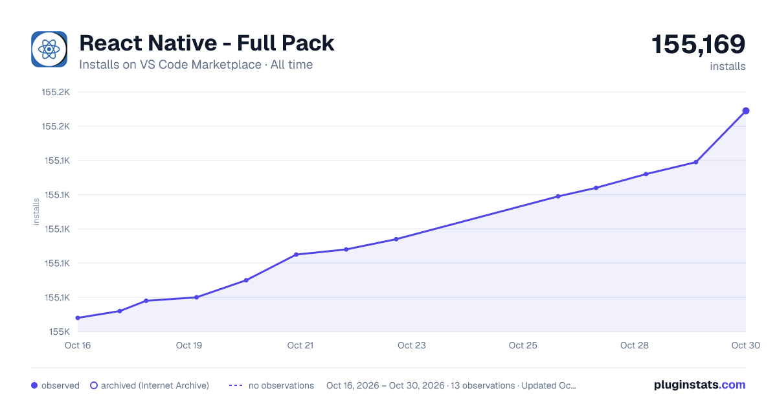Screen dimensions: 777x408
Task: Click the hollow 'archived (Internet Archive)' legend circle
Action: coord(94,385)
